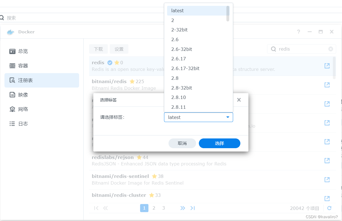Go to next page of results
342x221 pixels.
tap(183, 208)
